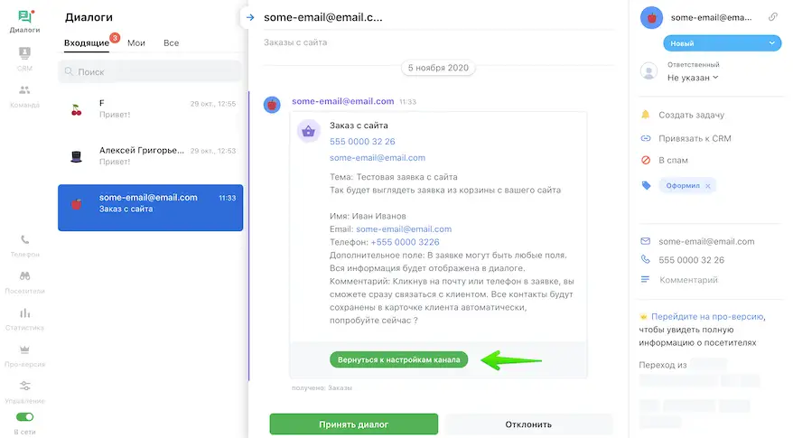
Task: Expand the Новый status dropdown
Action: click(722, 42)
